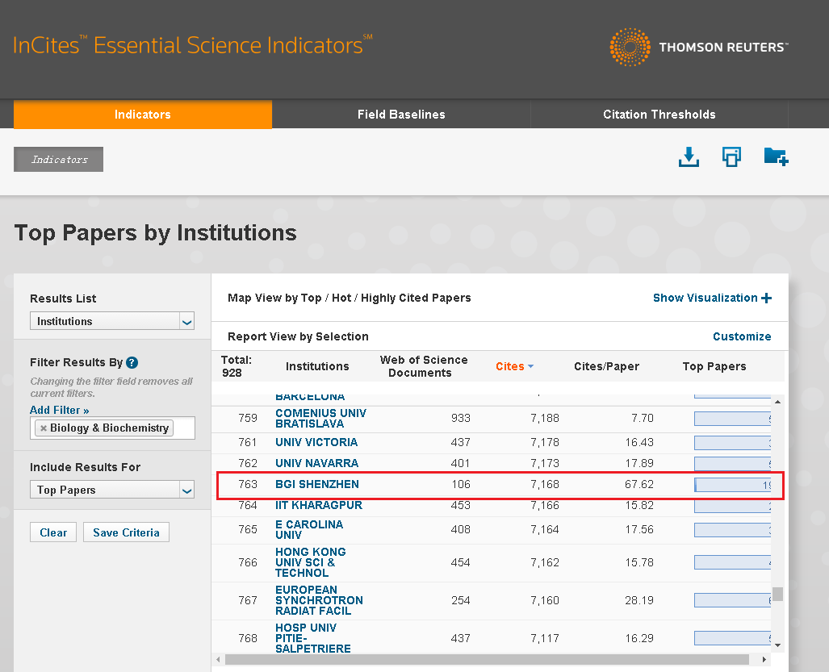Open HOSP UNIV PITIE-SALPETRIERE link
This screenshot has height=672, width=829.
click(x=313, y=638)
